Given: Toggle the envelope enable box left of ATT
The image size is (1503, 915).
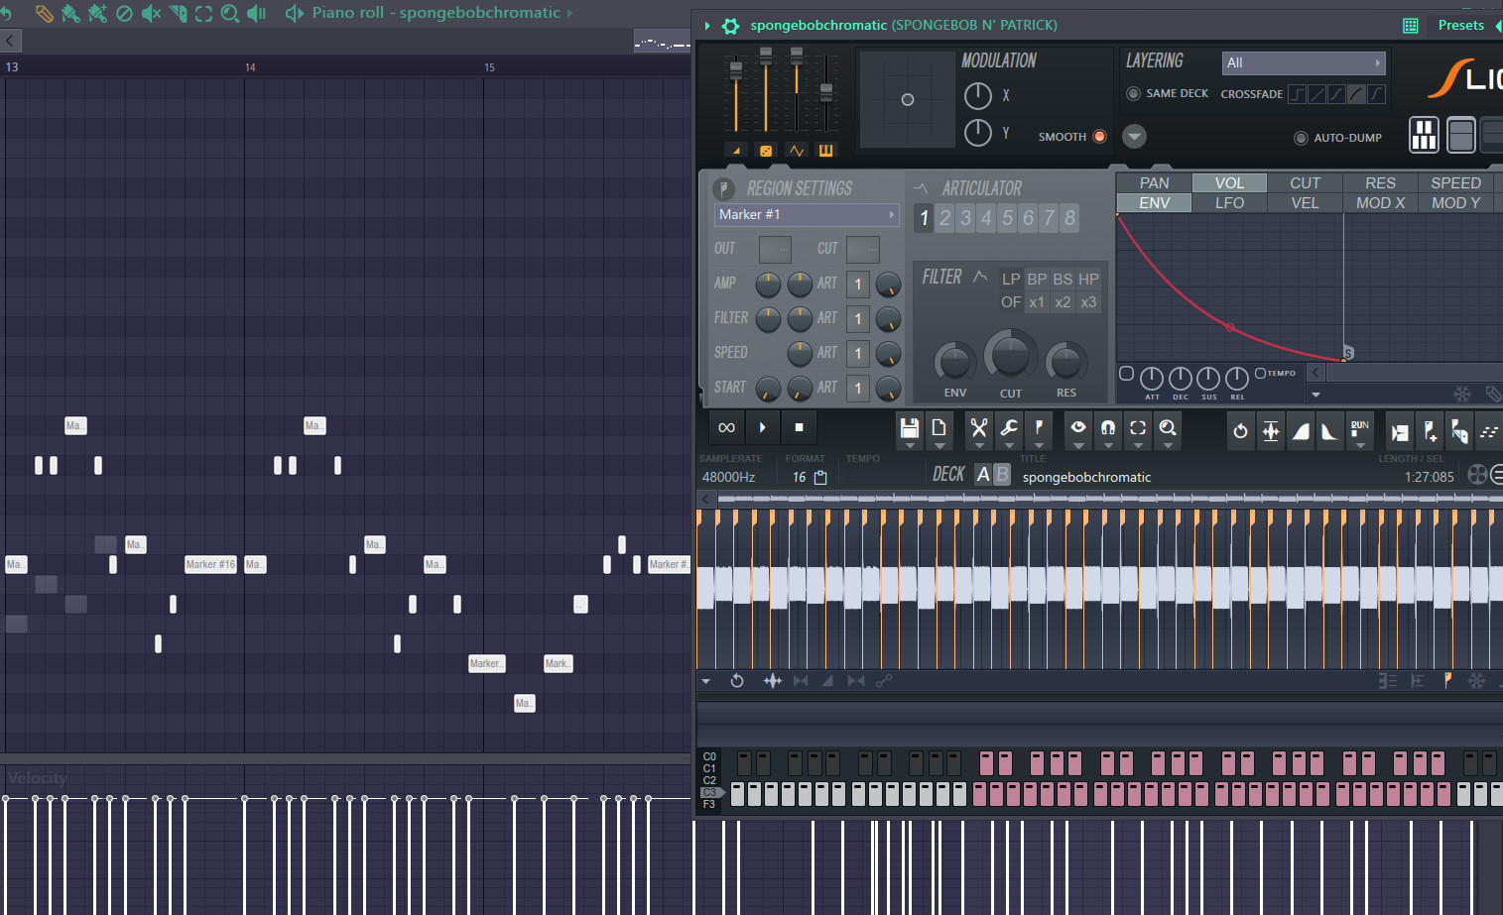Looking at the screenshot, I should click(1126, 374).
